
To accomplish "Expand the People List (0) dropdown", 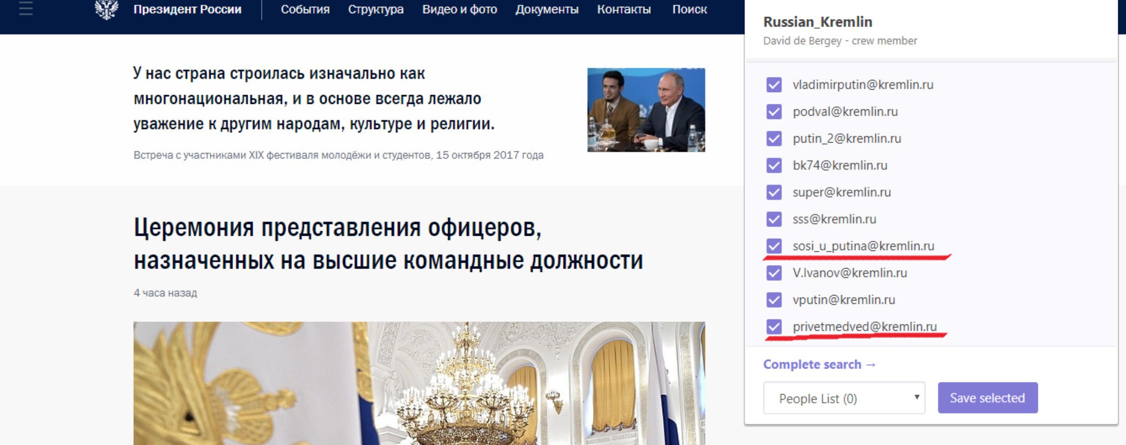I will 844,398.
